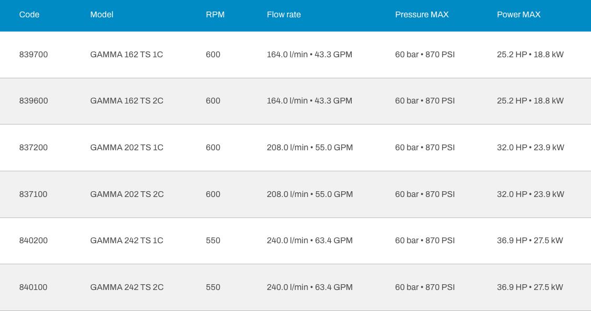Image resolution: width=591 pixels, height=311 pixels.
Task: Open the GAMMA 242 TS 1C model
Action: click(127, 241)
